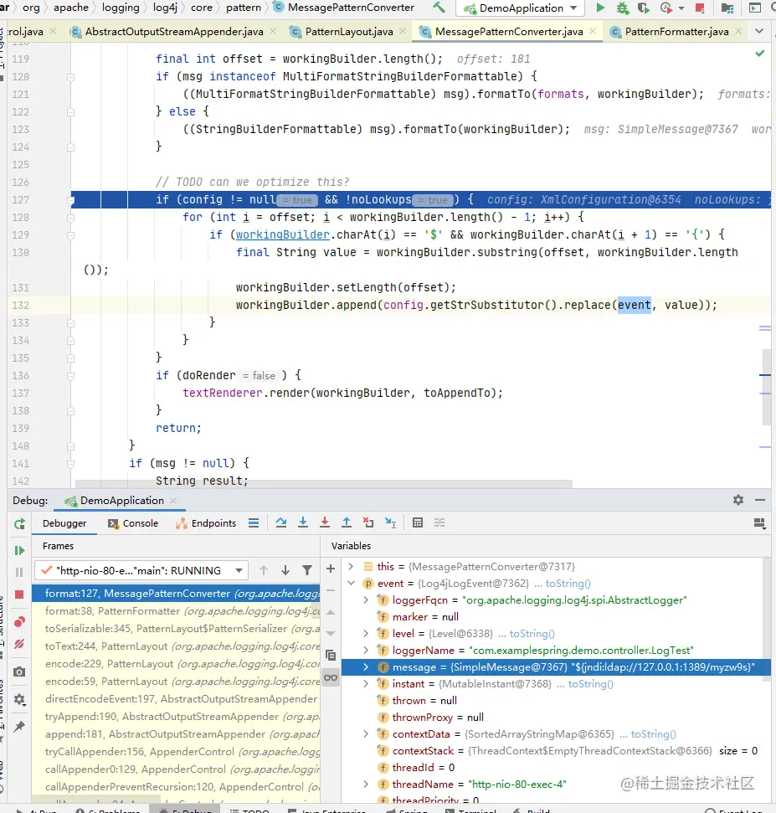The width and height of the screenshot is (776, 813).
Task: Open AbstractOutputStreamAppender.java tab
Action: click(173, 32)
